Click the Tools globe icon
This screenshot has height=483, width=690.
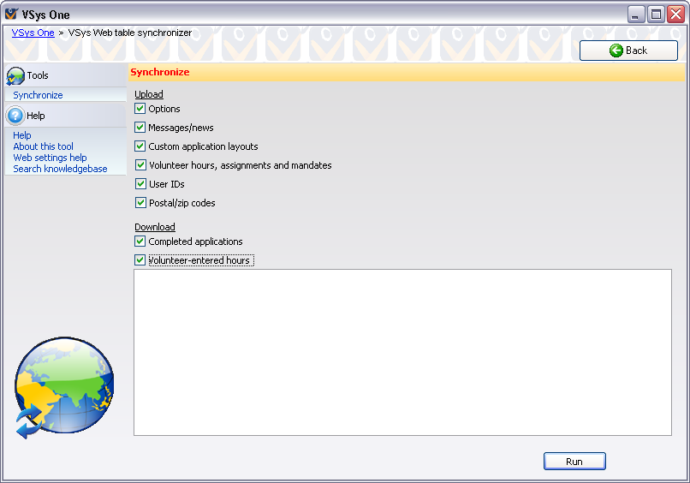point(15,75)
